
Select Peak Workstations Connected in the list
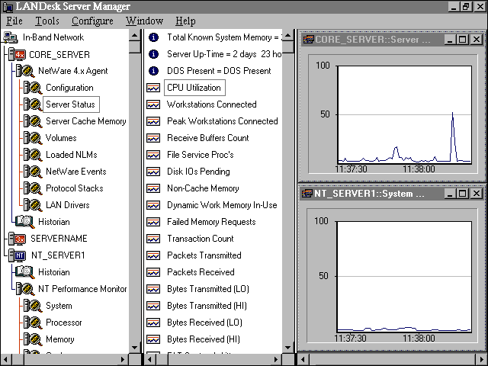point(222,121)
